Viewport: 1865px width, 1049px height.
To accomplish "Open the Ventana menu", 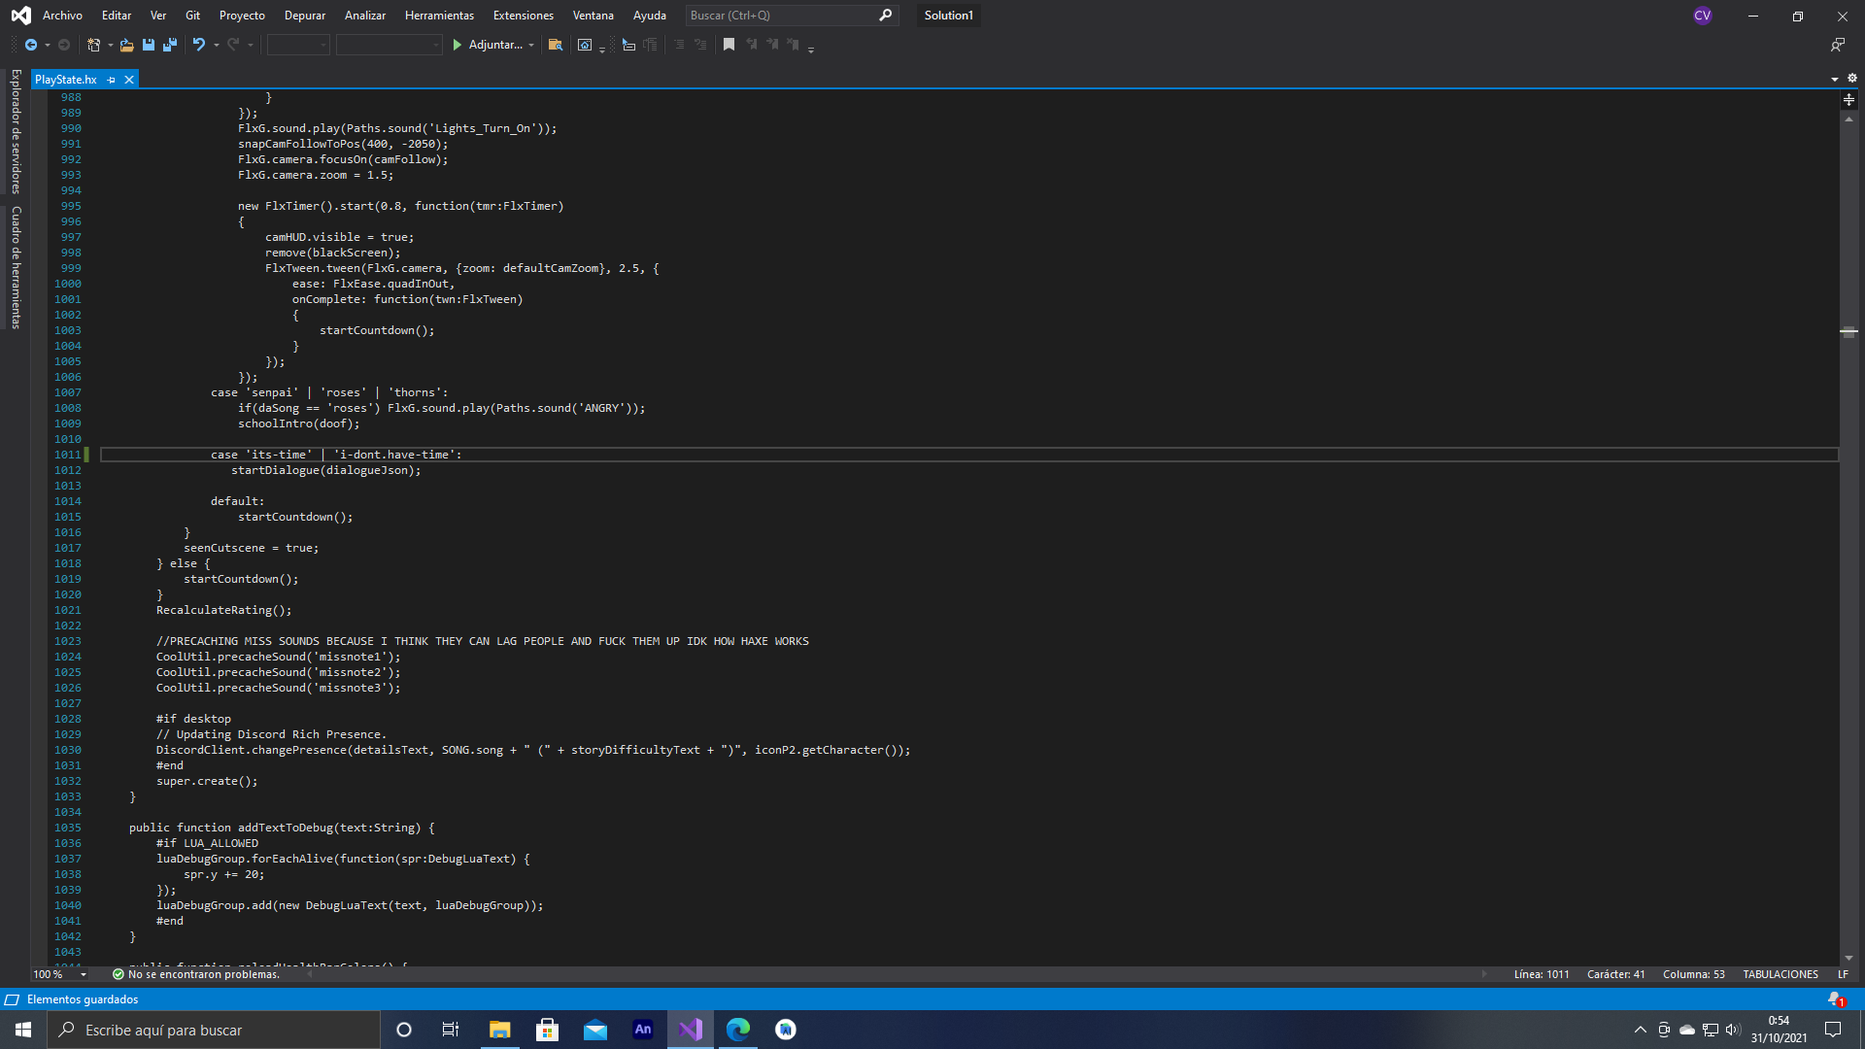I will 593,16.
